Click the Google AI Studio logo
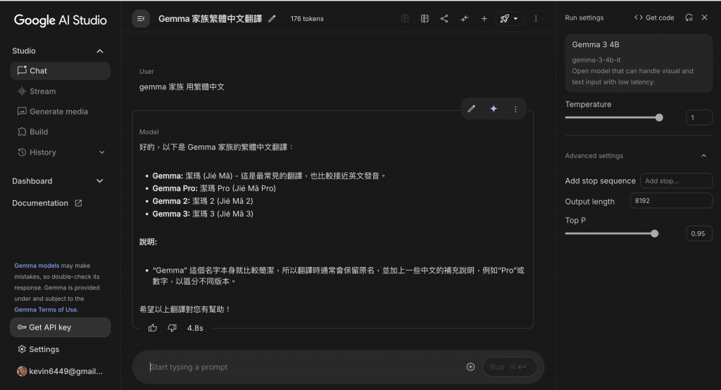721x390 pixels. click(61, 20)
